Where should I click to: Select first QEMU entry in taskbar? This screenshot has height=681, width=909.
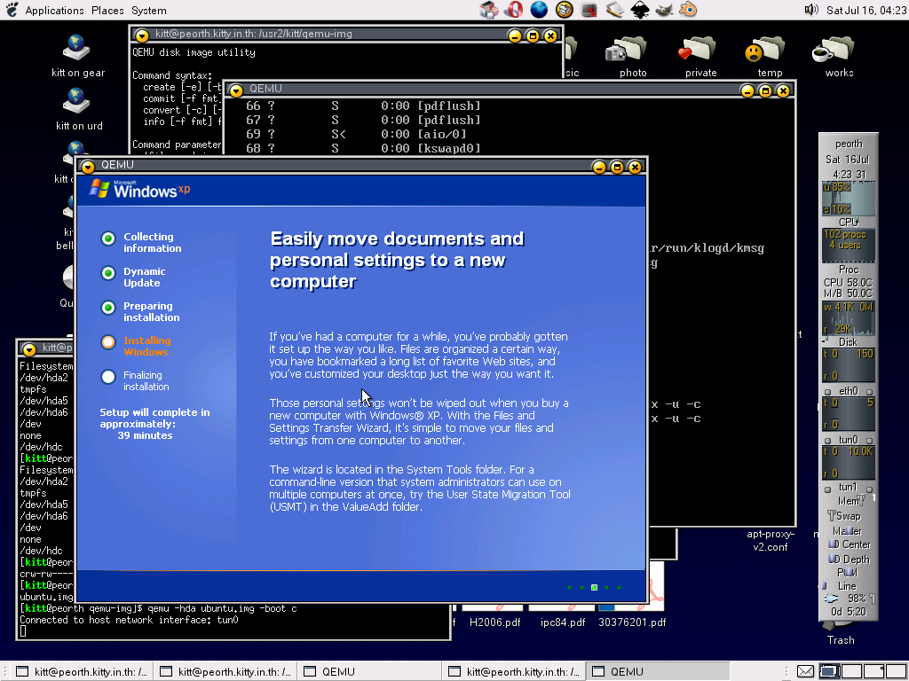click(x=369, y=672)
